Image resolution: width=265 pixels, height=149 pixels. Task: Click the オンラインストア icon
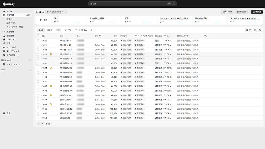(x=4, y=64)
